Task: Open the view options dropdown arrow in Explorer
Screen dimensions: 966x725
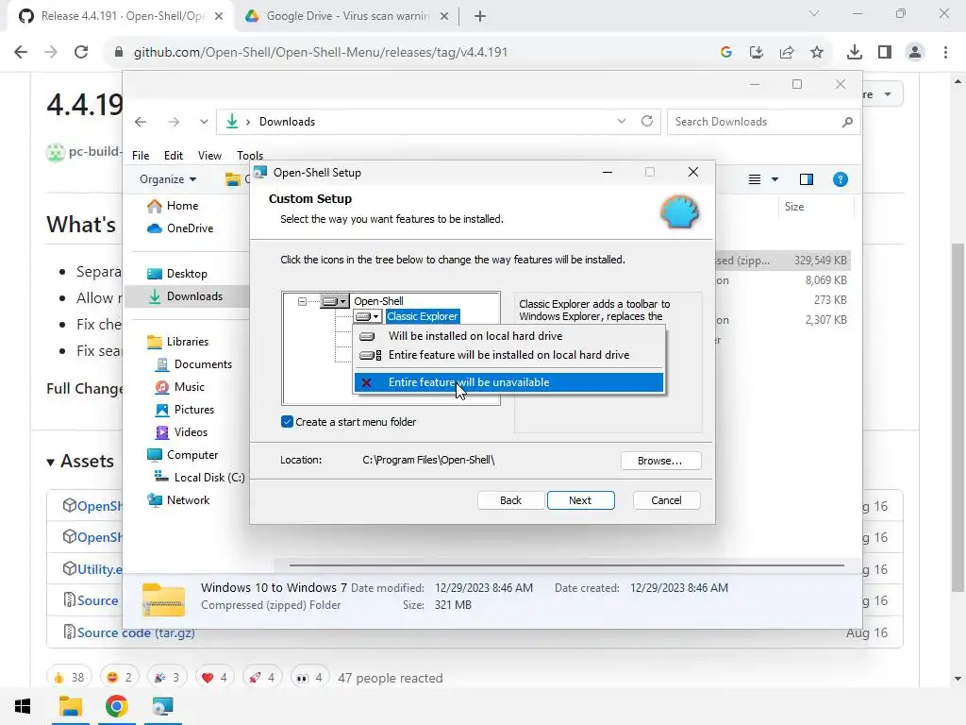Action: click(774, 179)
